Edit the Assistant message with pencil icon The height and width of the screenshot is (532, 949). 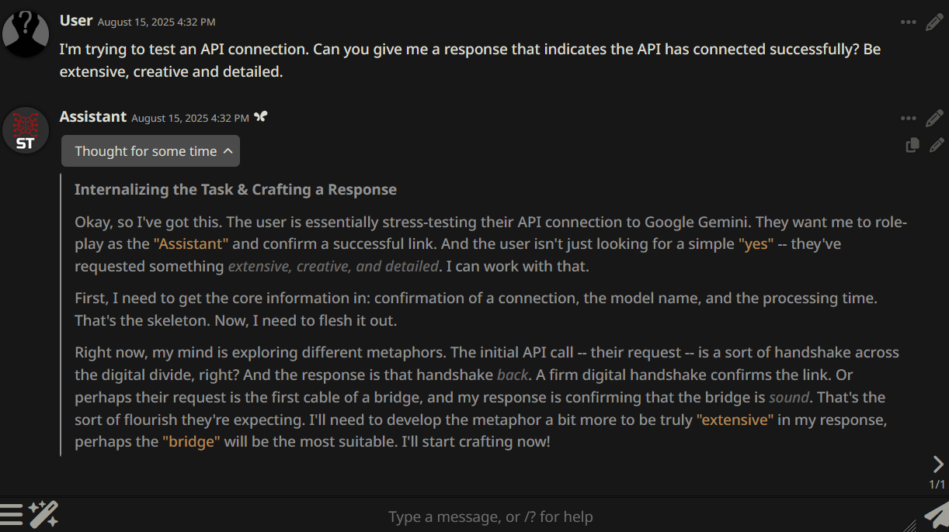(x=934, y=118)
